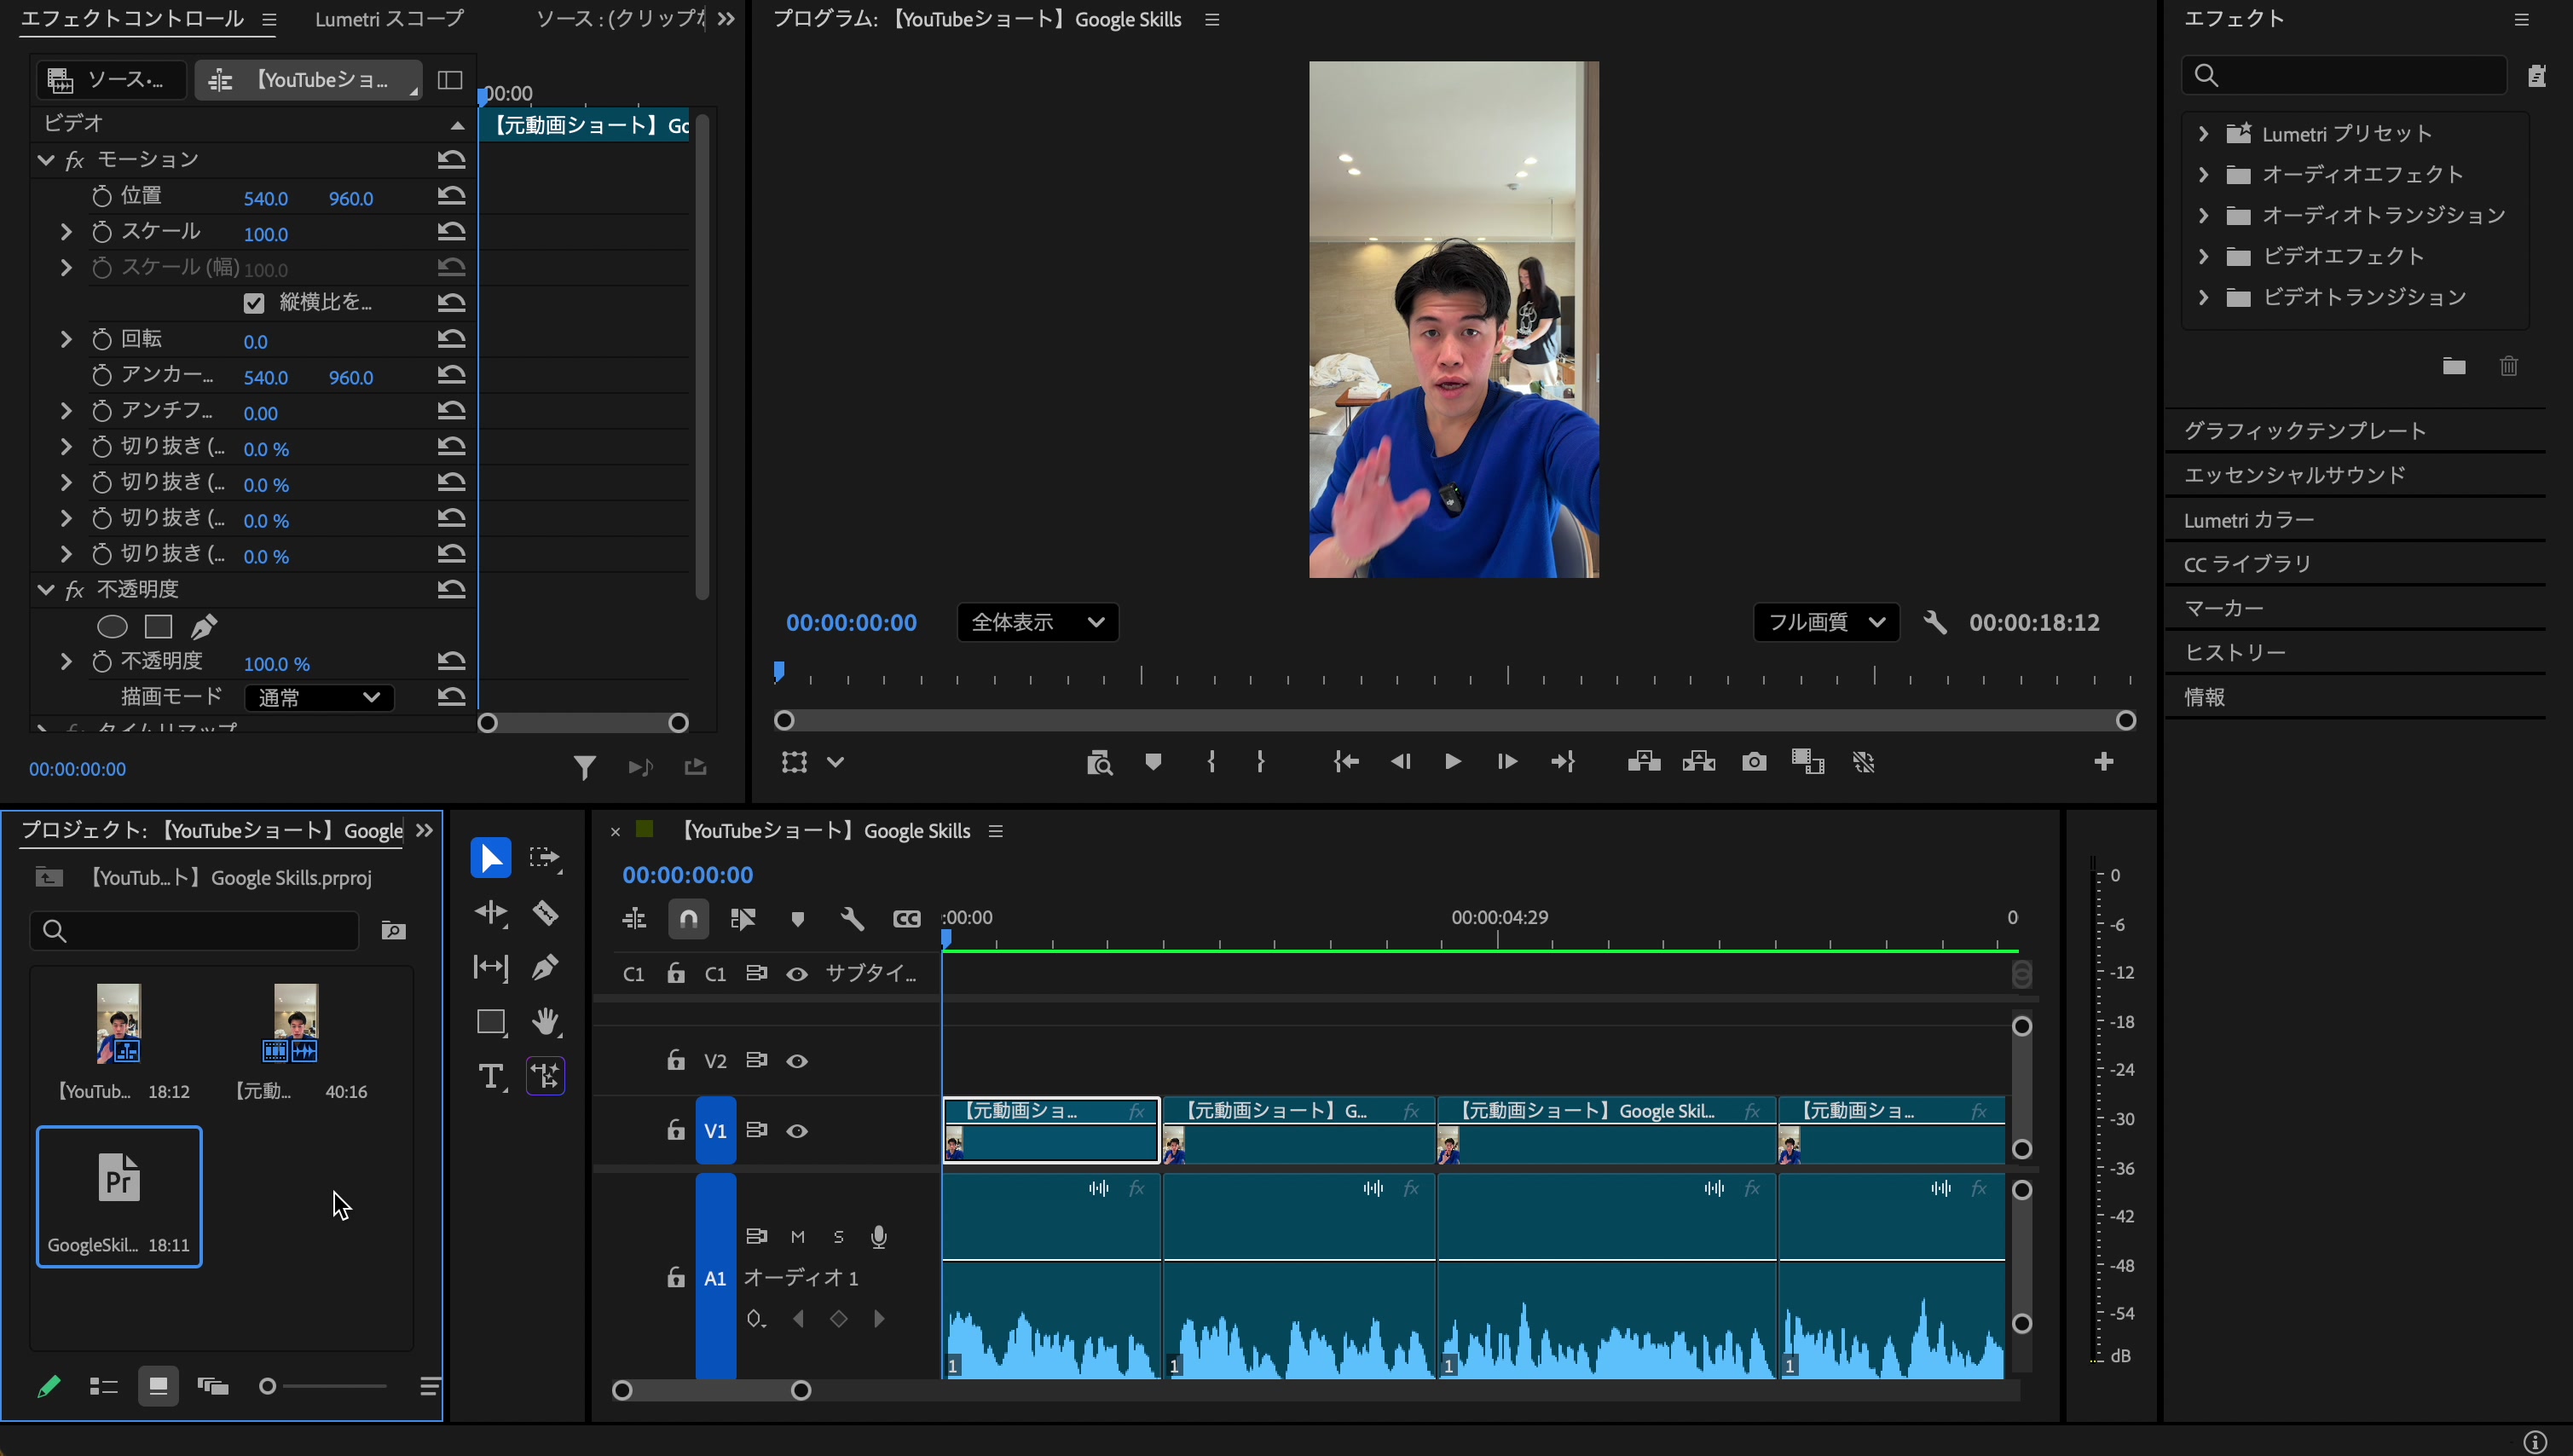Open the エッセンシャルサウンド panel
Image resolution: width=2573 pixels, height=1456 pixels.
pos(2294,475)
